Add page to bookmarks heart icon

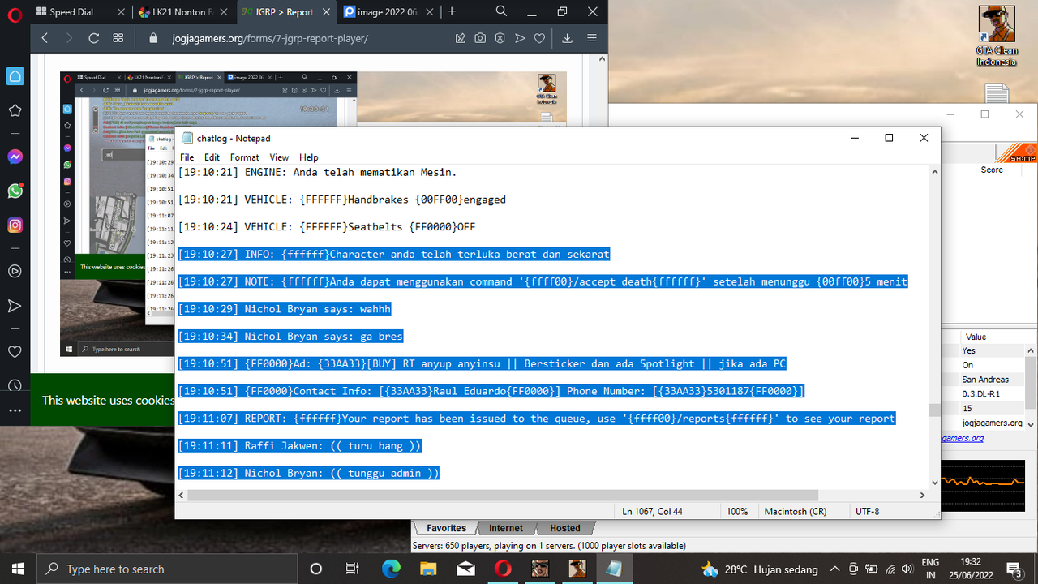click(x=539, y=38)
